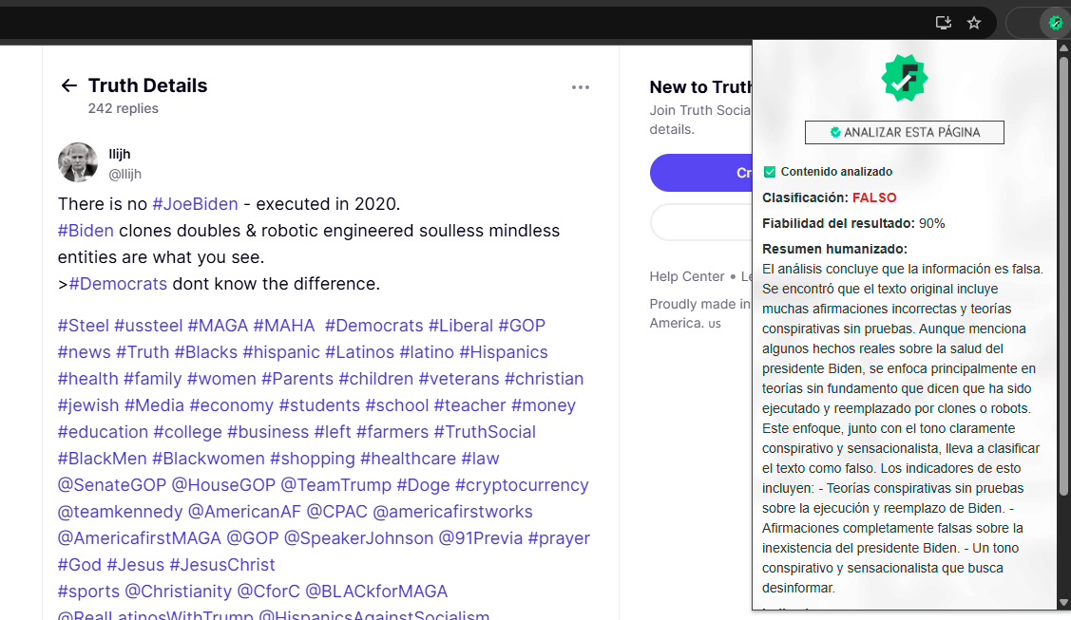Click the browser install app icon
The width and height of the screenshot is (1071, 620).
(944, 23)
